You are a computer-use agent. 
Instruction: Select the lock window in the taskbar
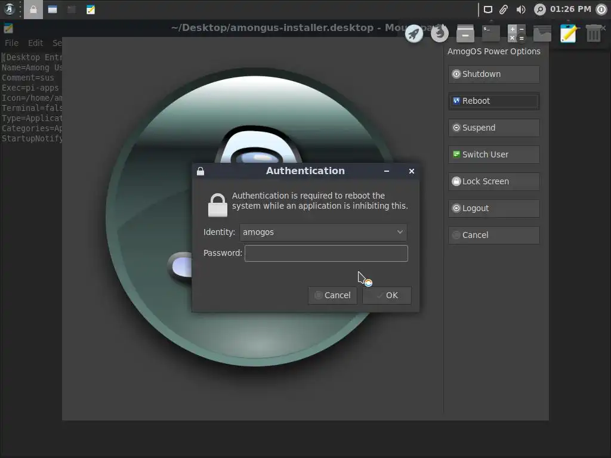(x=33, y=10)
